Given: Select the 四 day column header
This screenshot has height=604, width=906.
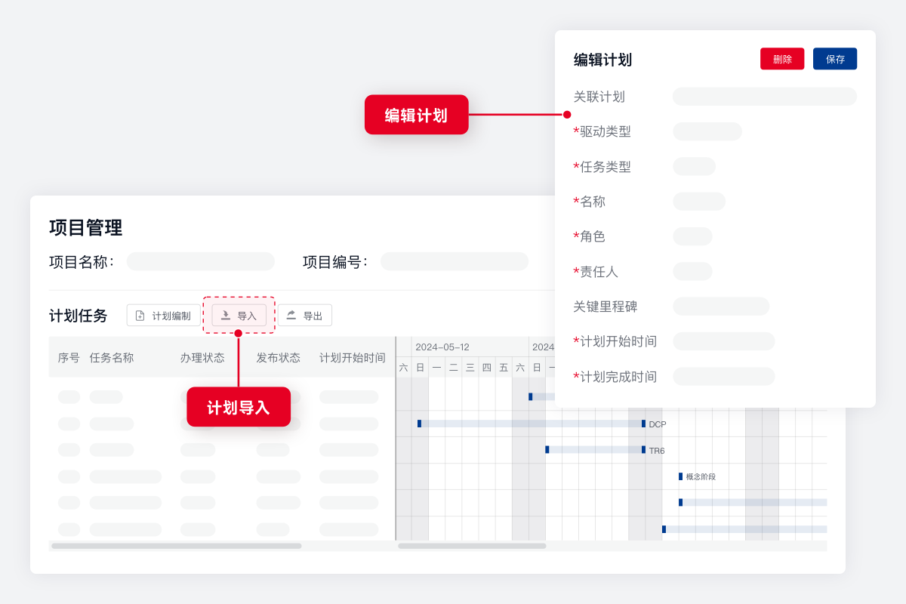Looking at the screenshot, I should [x=486, y=368].
